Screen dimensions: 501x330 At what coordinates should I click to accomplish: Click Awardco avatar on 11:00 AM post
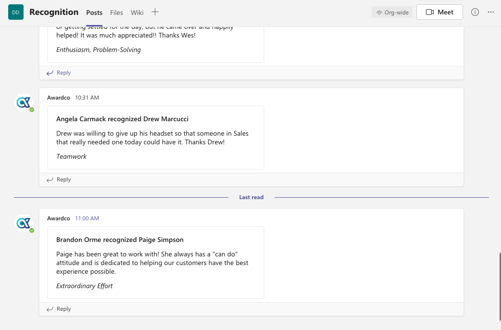24,223
